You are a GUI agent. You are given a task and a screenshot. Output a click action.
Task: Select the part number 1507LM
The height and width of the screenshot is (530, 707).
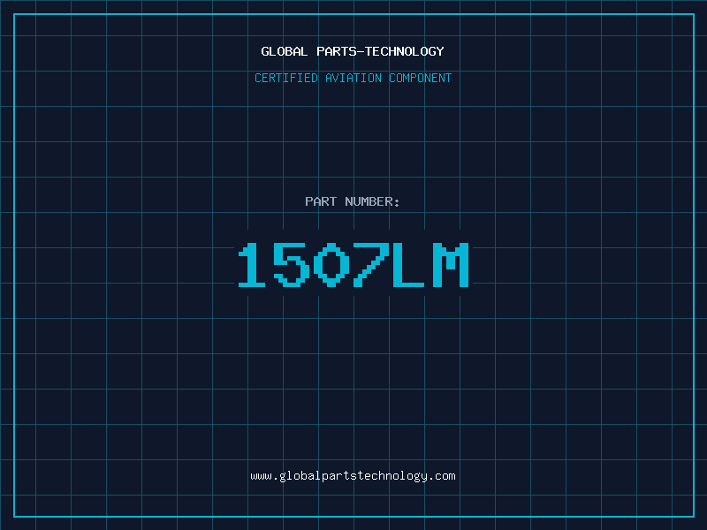click(353, 264)
